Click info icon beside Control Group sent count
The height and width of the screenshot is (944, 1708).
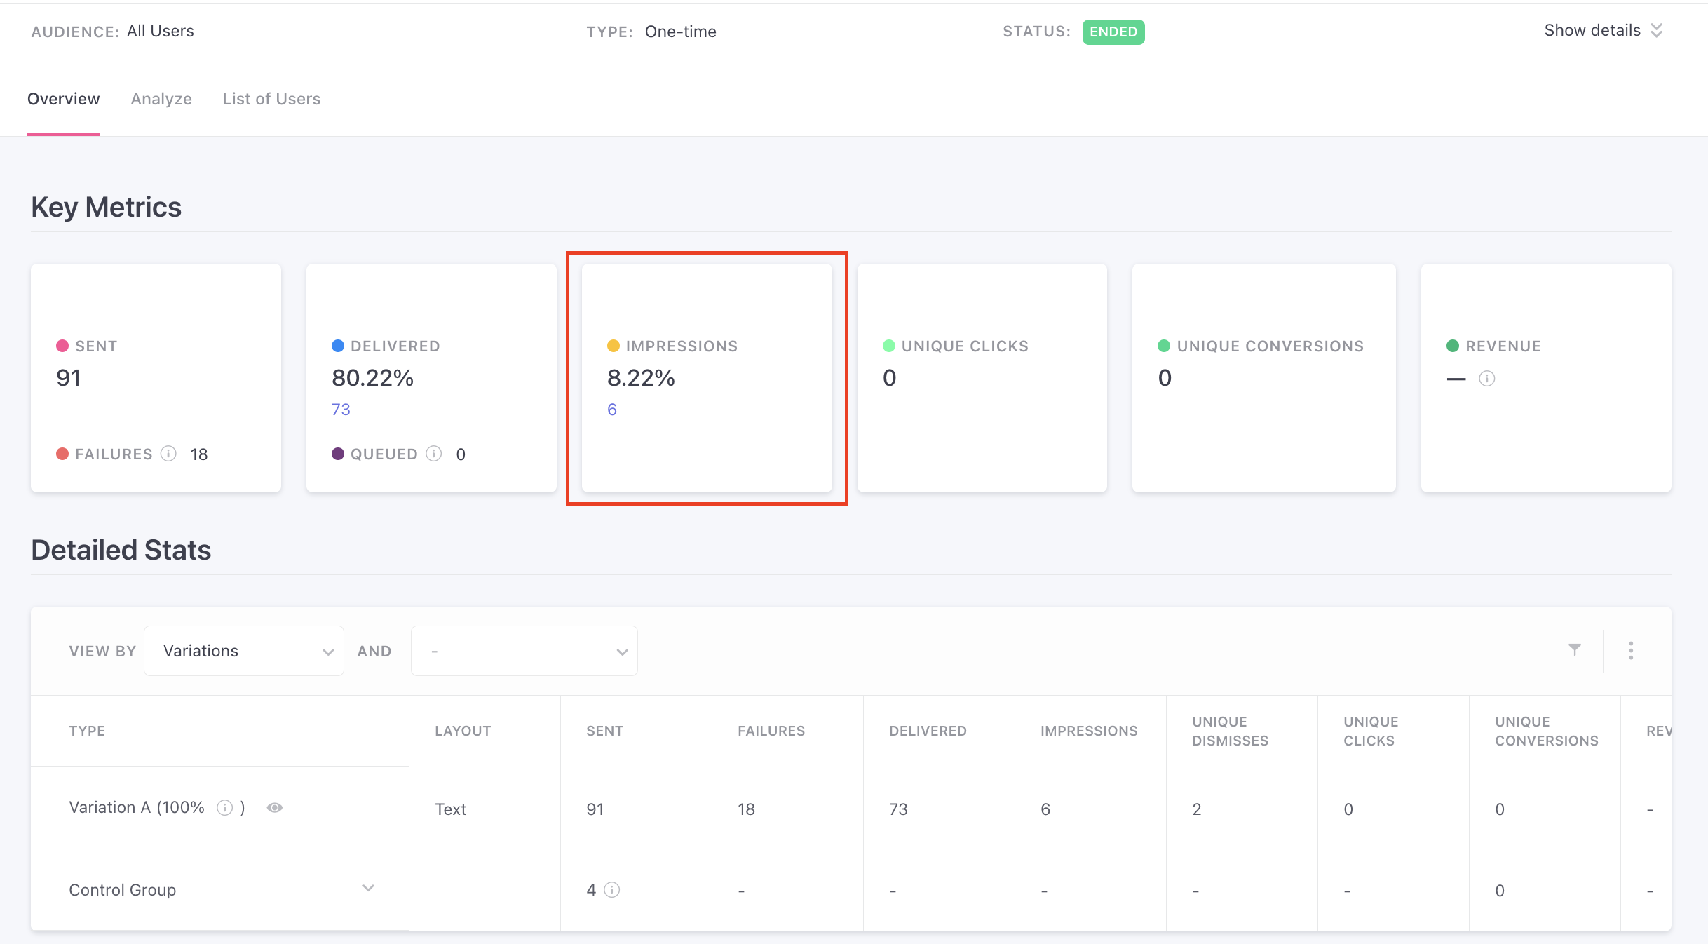tap(612, 890)
